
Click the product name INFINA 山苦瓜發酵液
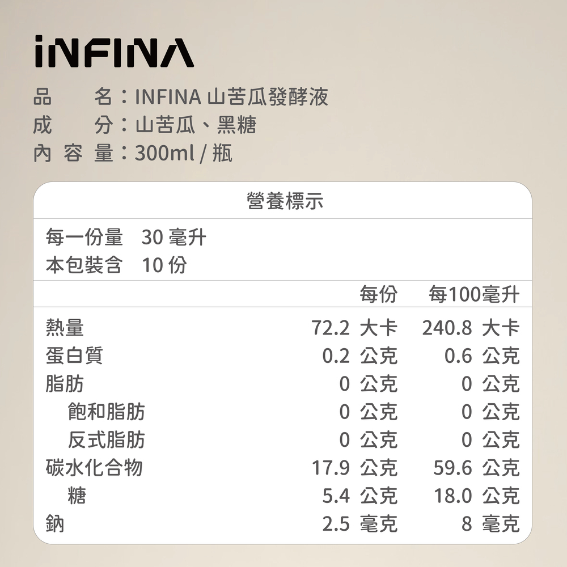(x=231, y=98)
